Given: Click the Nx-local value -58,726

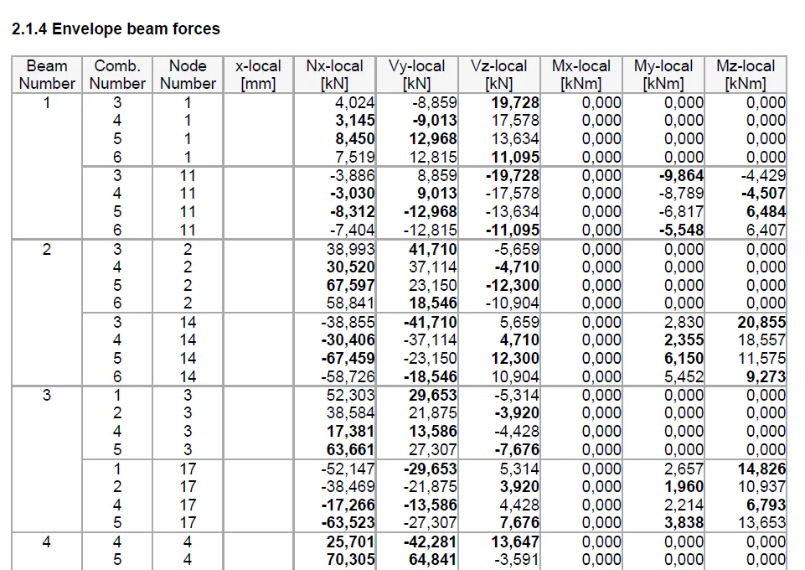Looking at the screenshot, I should coord(348,376).
